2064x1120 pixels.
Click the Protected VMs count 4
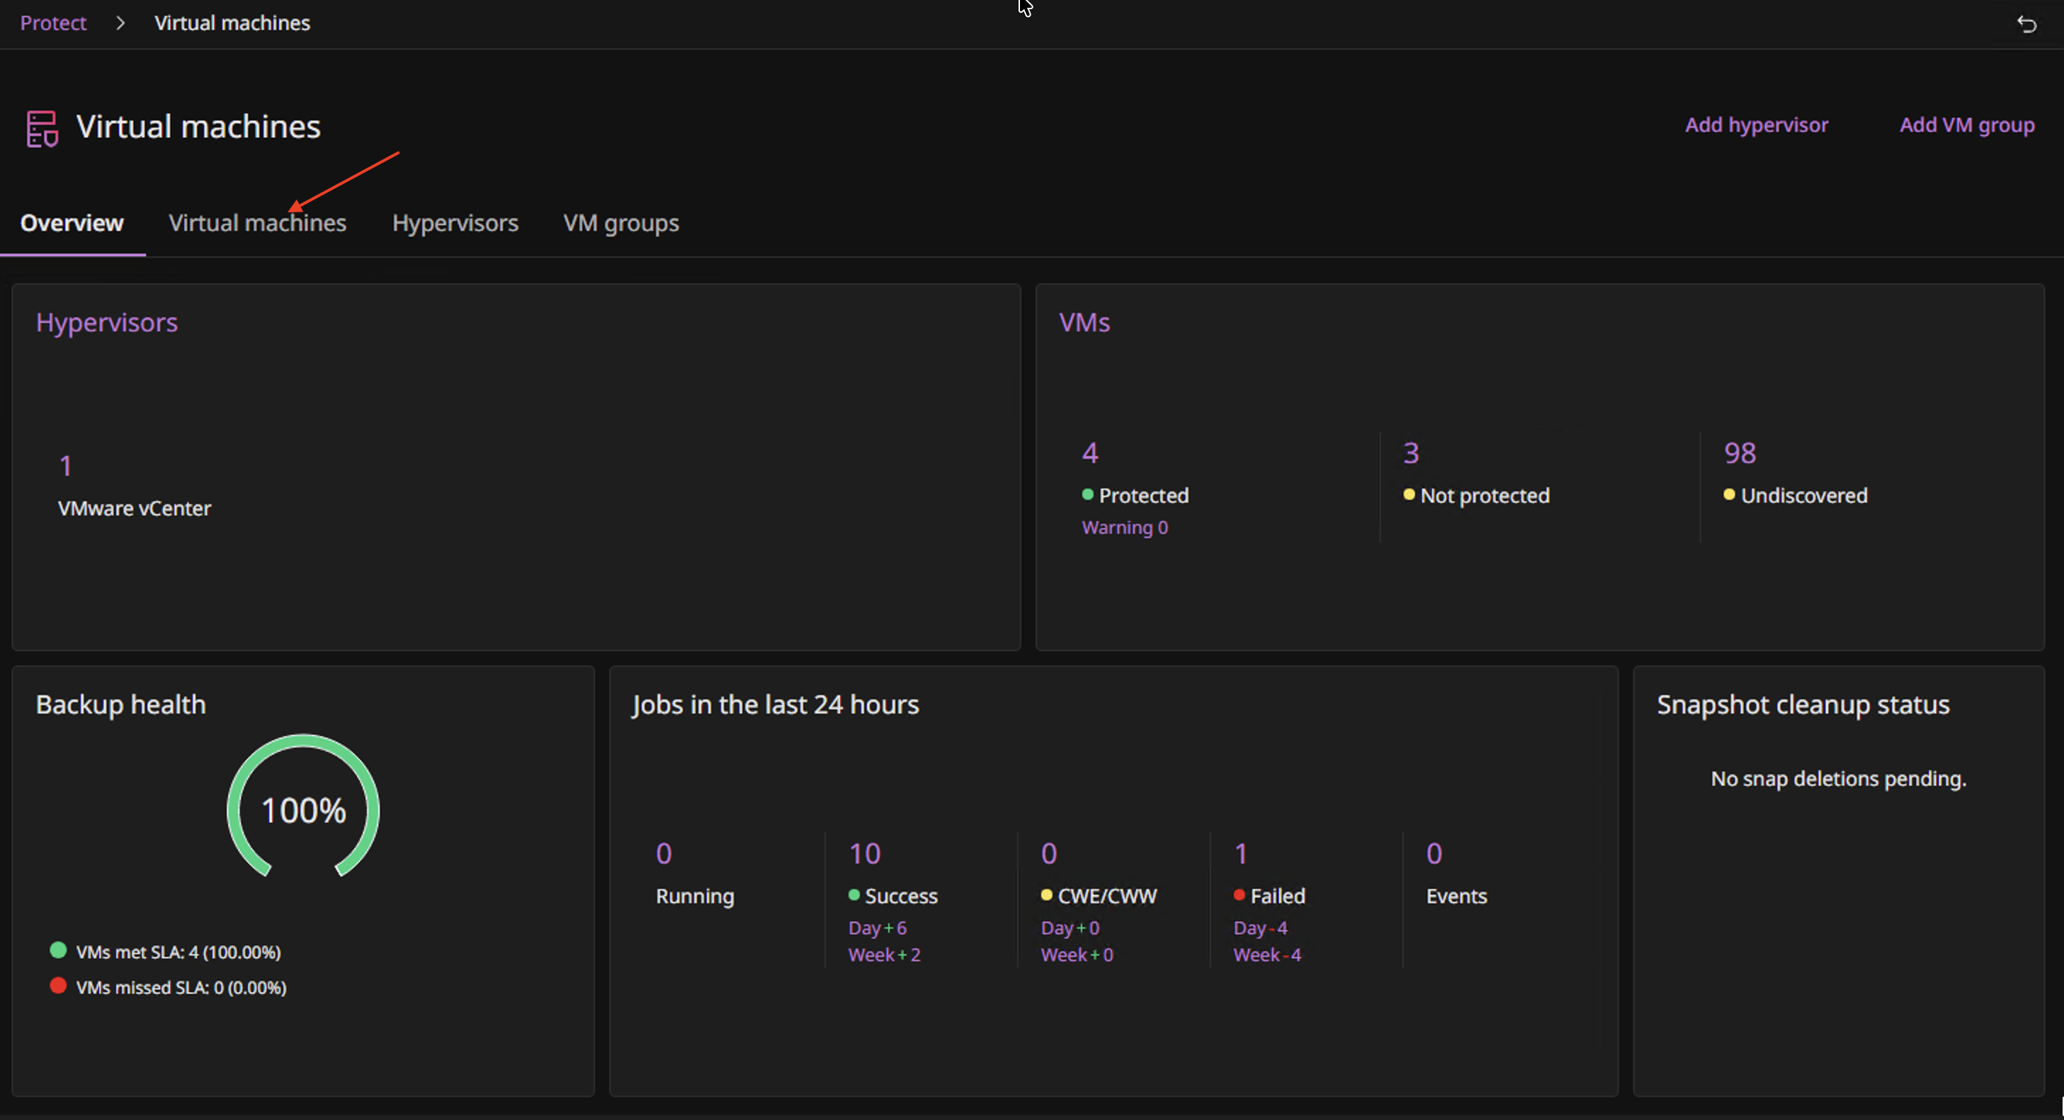coord(1089,453)
